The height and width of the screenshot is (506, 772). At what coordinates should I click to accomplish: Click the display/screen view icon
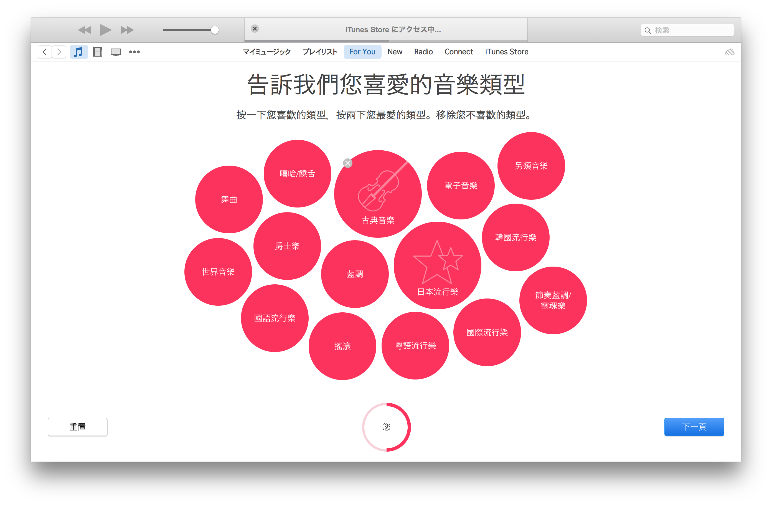click(116, 51)
